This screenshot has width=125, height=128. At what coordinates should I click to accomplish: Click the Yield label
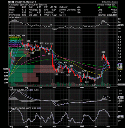62,12
